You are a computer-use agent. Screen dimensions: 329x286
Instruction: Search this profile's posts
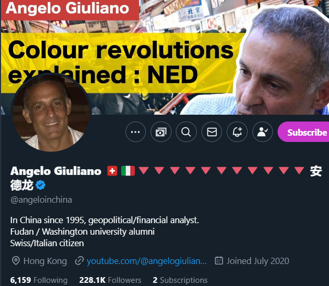click(186, 132)
